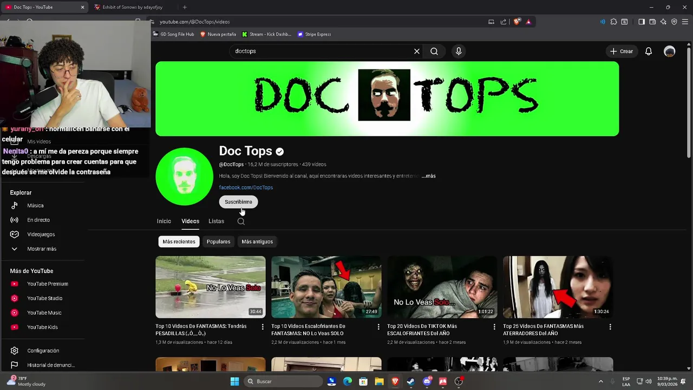
Task: Click the Suscribirme button
Action: pos(238,201)
